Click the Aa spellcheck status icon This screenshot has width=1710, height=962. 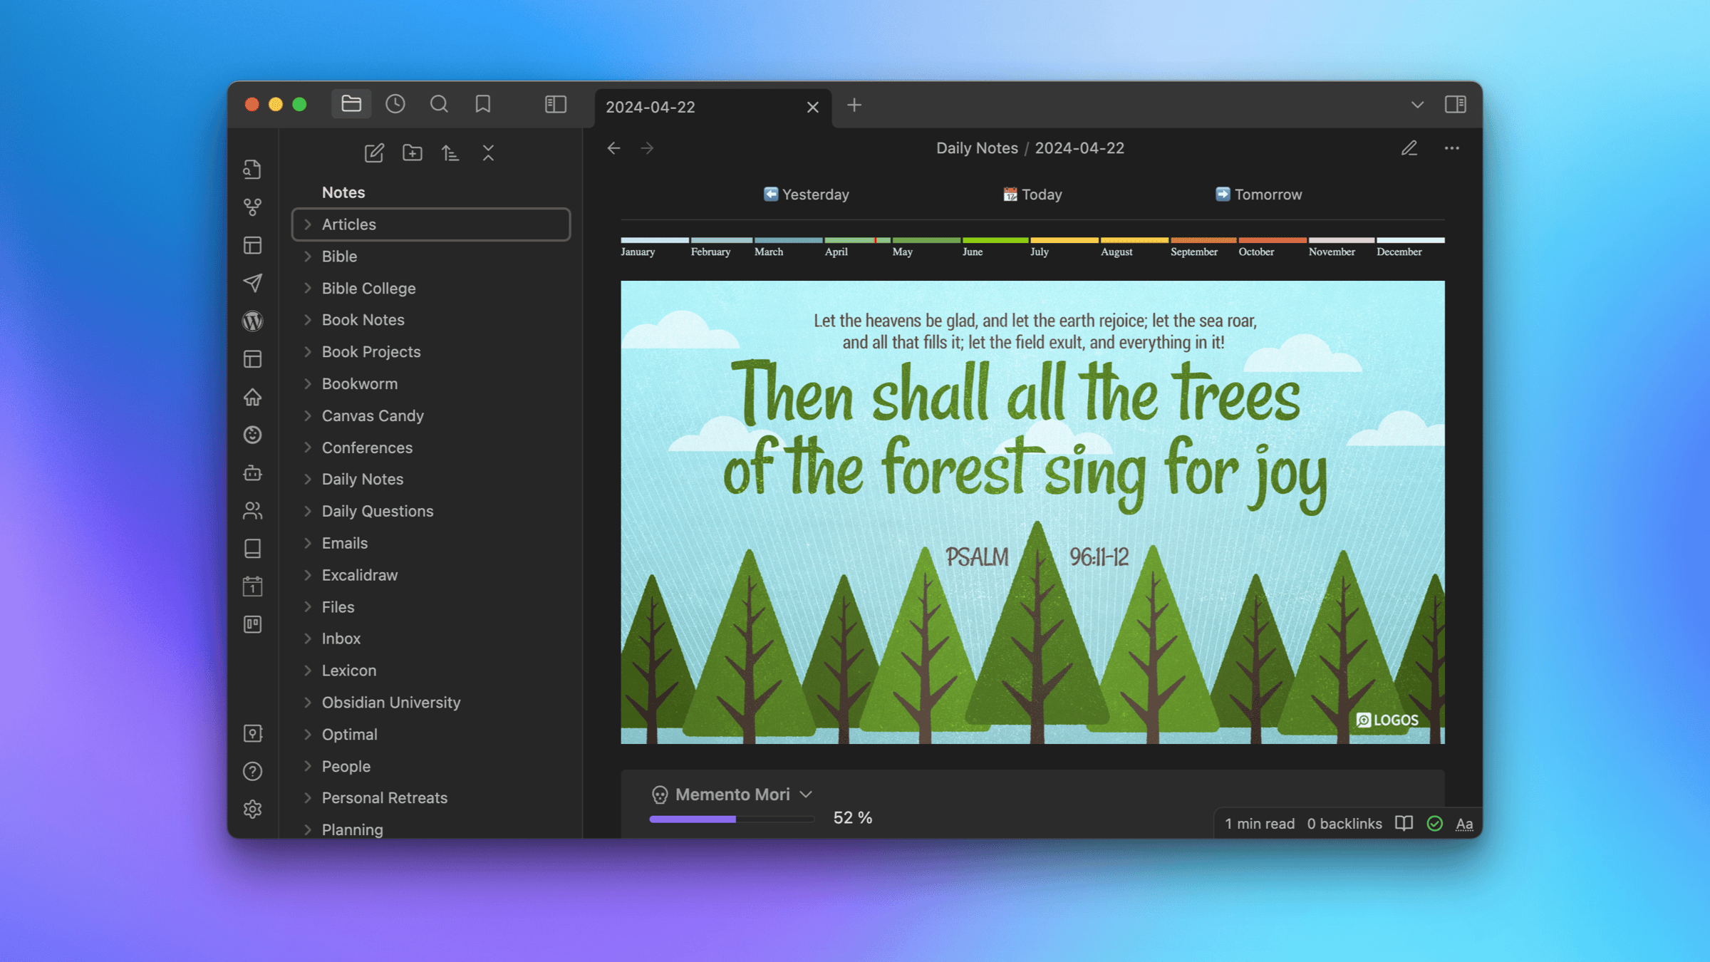coord(1464,824)
